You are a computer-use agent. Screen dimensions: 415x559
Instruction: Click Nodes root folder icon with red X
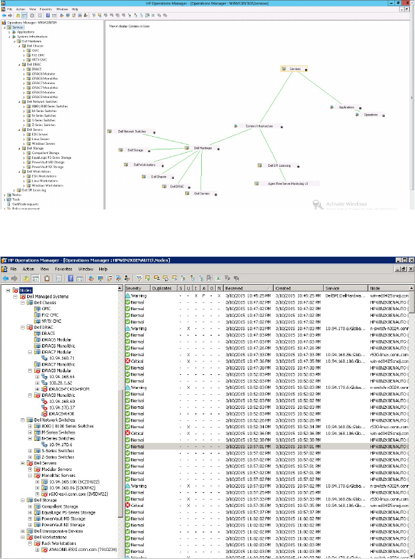15,290
